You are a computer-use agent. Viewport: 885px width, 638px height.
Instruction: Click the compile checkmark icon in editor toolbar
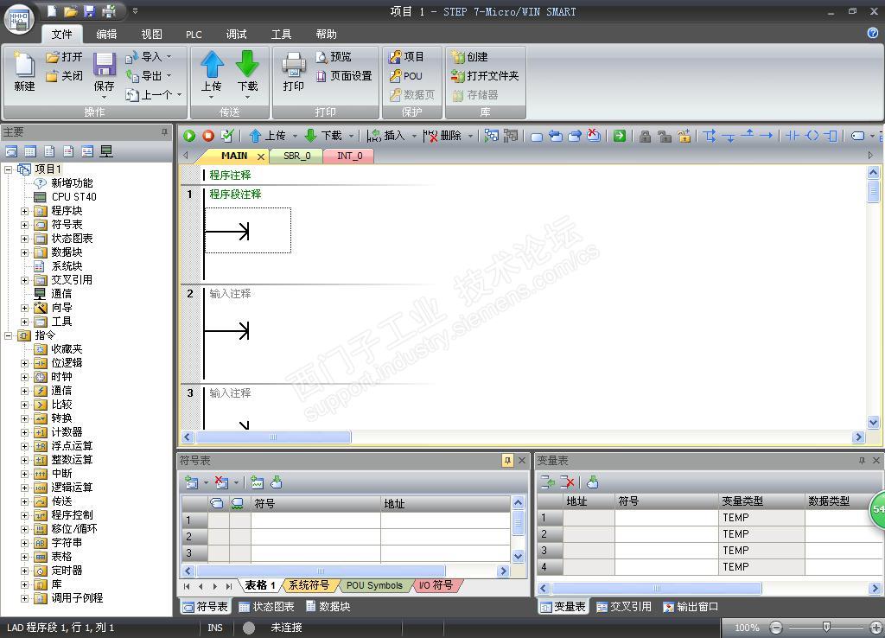pyautogui.click(x=227, y=136)
